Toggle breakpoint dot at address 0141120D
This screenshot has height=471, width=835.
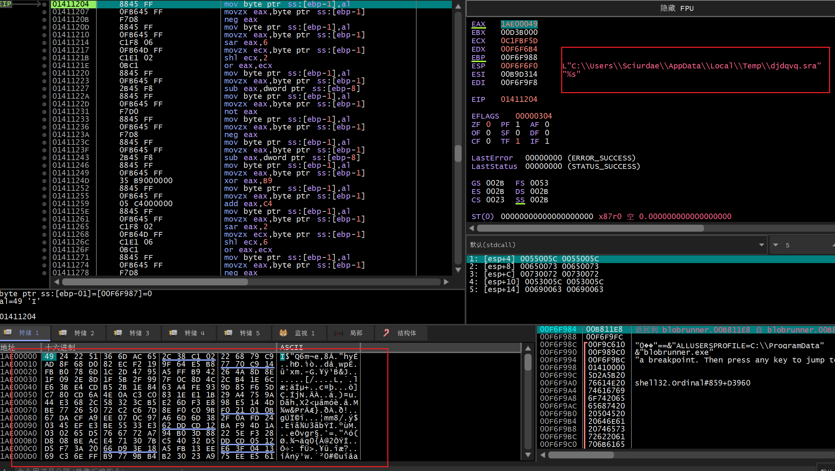pos(44,27)
